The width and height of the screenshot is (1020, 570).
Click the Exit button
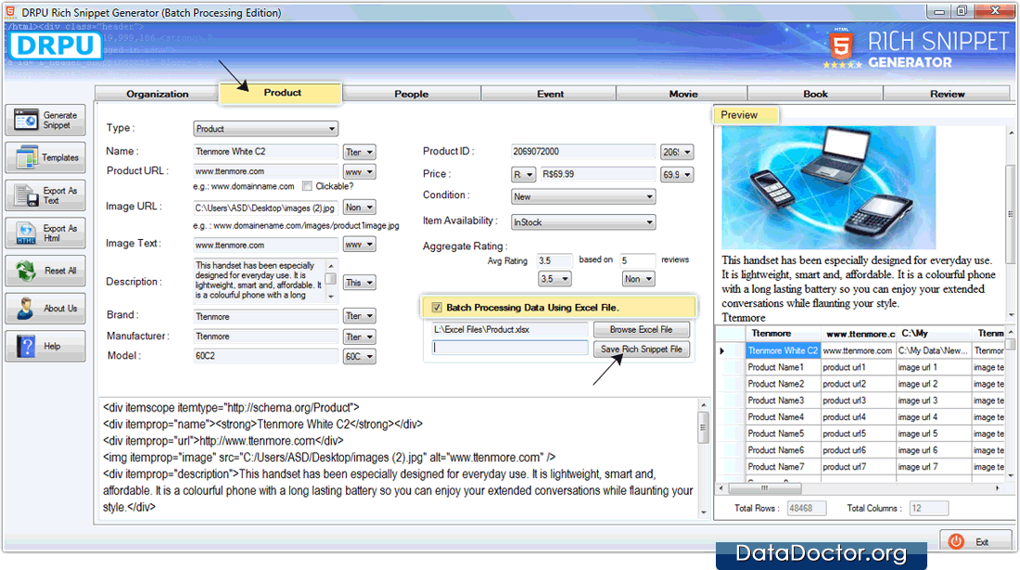coord(975,541)
